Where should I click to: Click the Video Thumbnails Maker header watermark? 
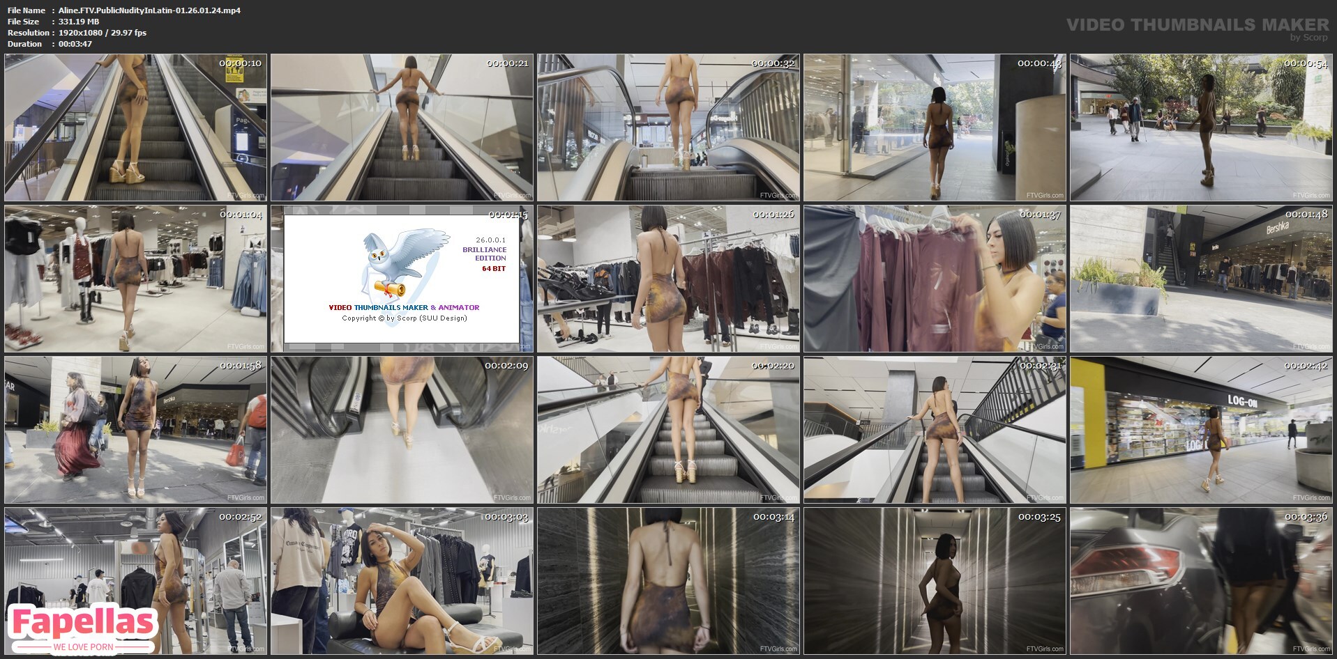coord(1198,26)
